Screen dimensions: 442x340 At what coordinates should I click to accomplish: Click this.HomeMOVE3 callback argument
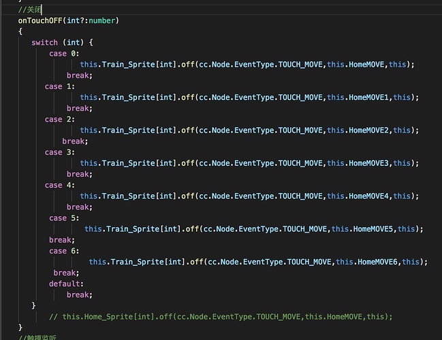click(x=359, y=163)
